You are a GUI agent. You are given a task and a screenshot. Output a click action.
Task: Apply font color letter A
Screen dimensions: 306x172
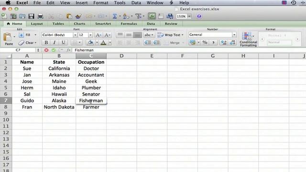103,43
